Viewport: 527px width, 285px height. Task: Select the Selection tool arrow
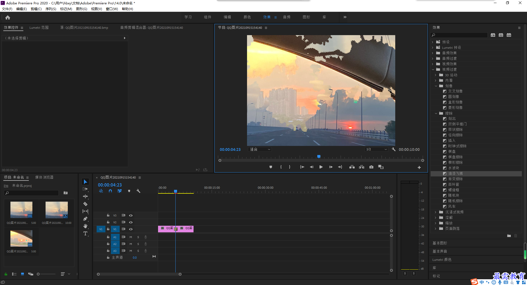coord(85,182)
